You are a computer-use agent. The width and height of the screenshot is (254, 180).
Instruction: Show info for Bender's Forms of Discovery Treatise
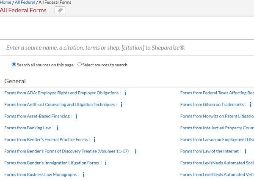(135, 151)
